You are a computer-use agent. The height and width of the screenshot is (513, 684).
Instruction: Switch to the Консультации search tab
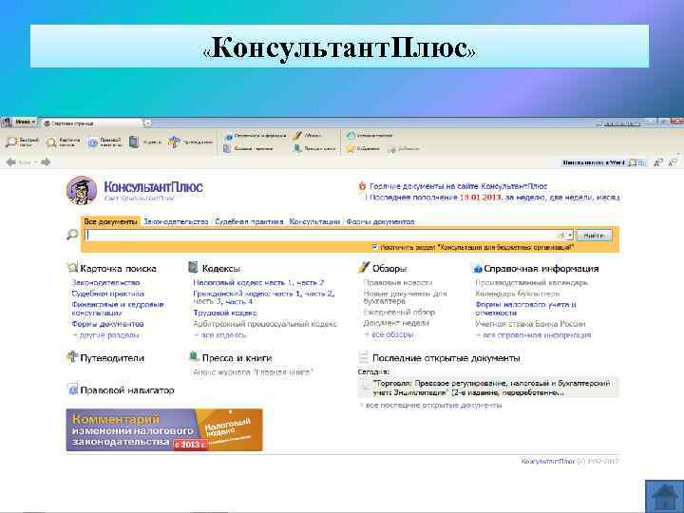pos(314,221)
